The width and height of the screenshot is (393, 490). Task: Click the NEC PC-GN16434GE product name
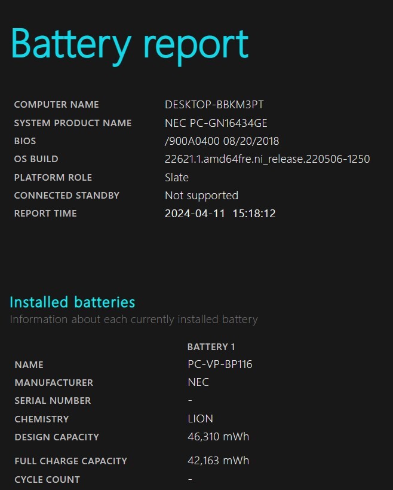coord(216,123)
